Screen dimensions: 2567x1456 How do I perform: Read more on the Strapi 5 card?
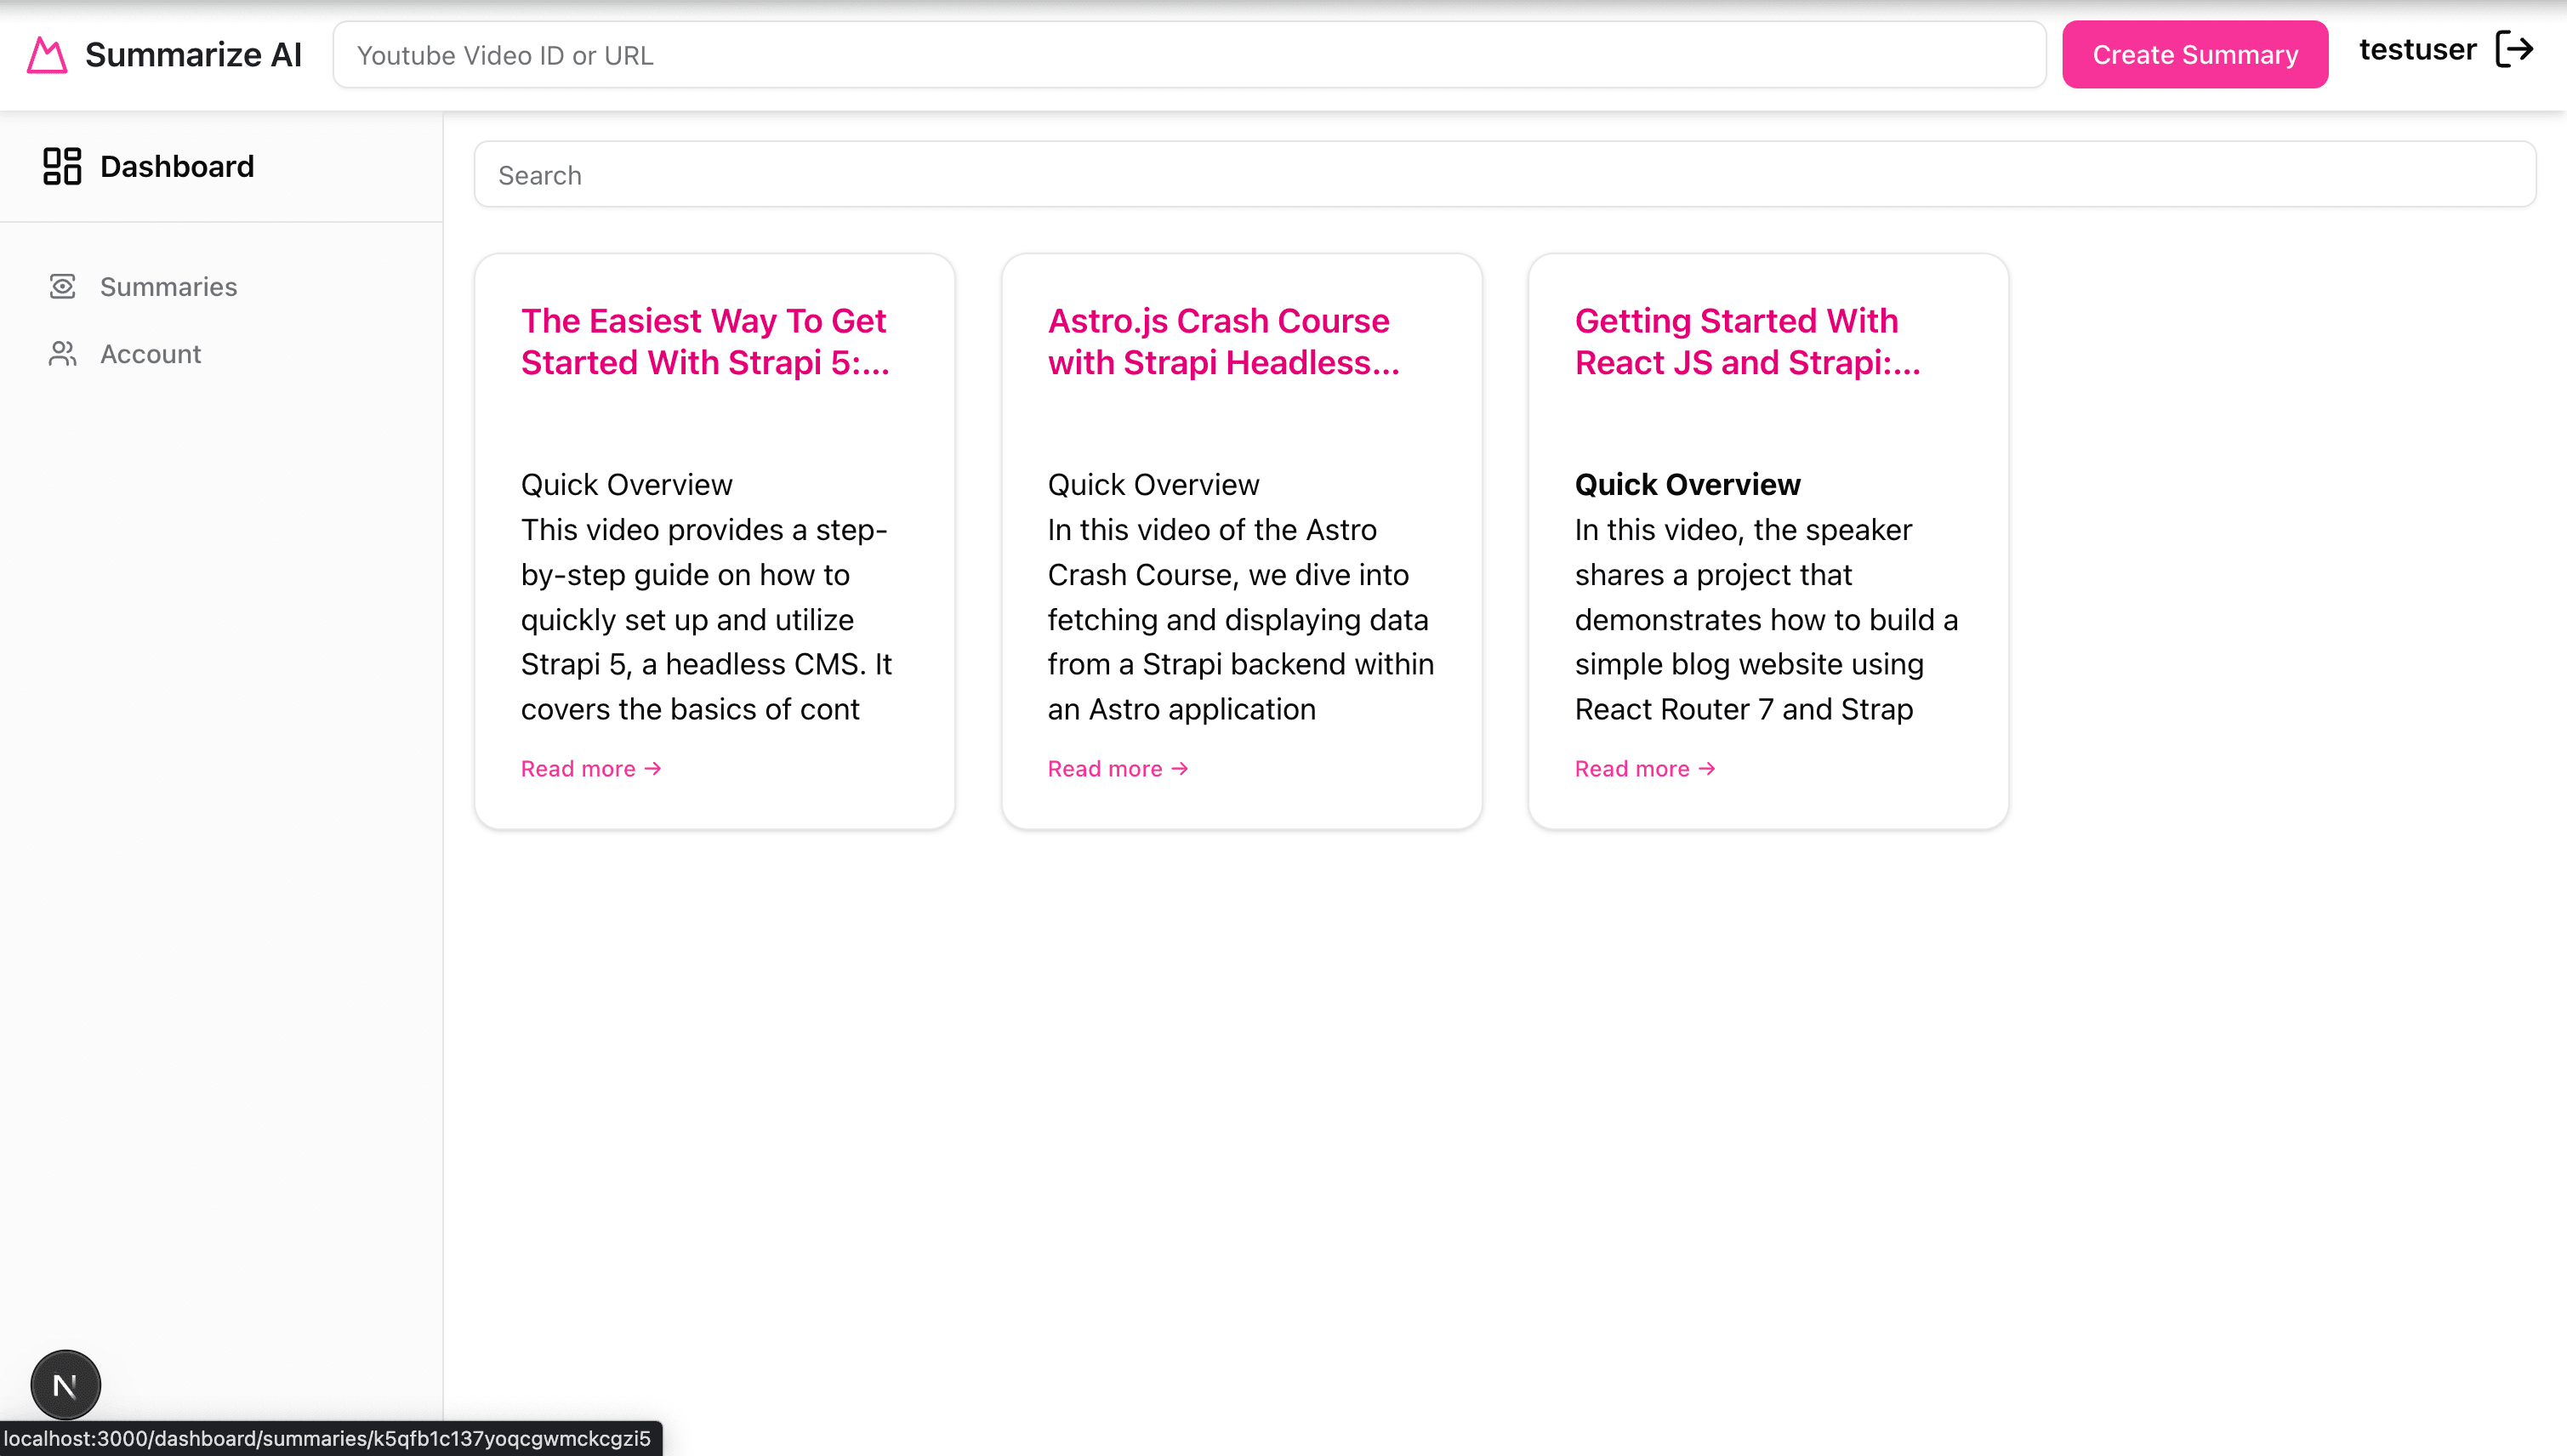(591, 769)
